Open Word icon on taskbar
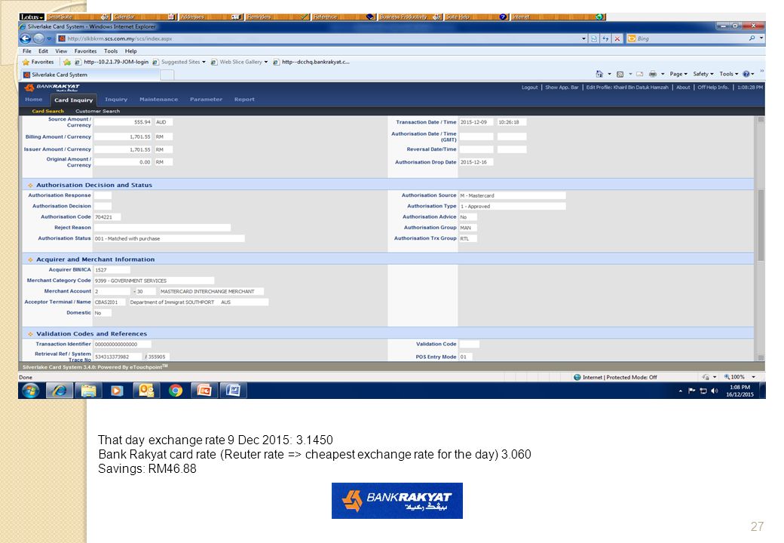Viewport: 784px width, 543px height. click(x=233, y=391)
